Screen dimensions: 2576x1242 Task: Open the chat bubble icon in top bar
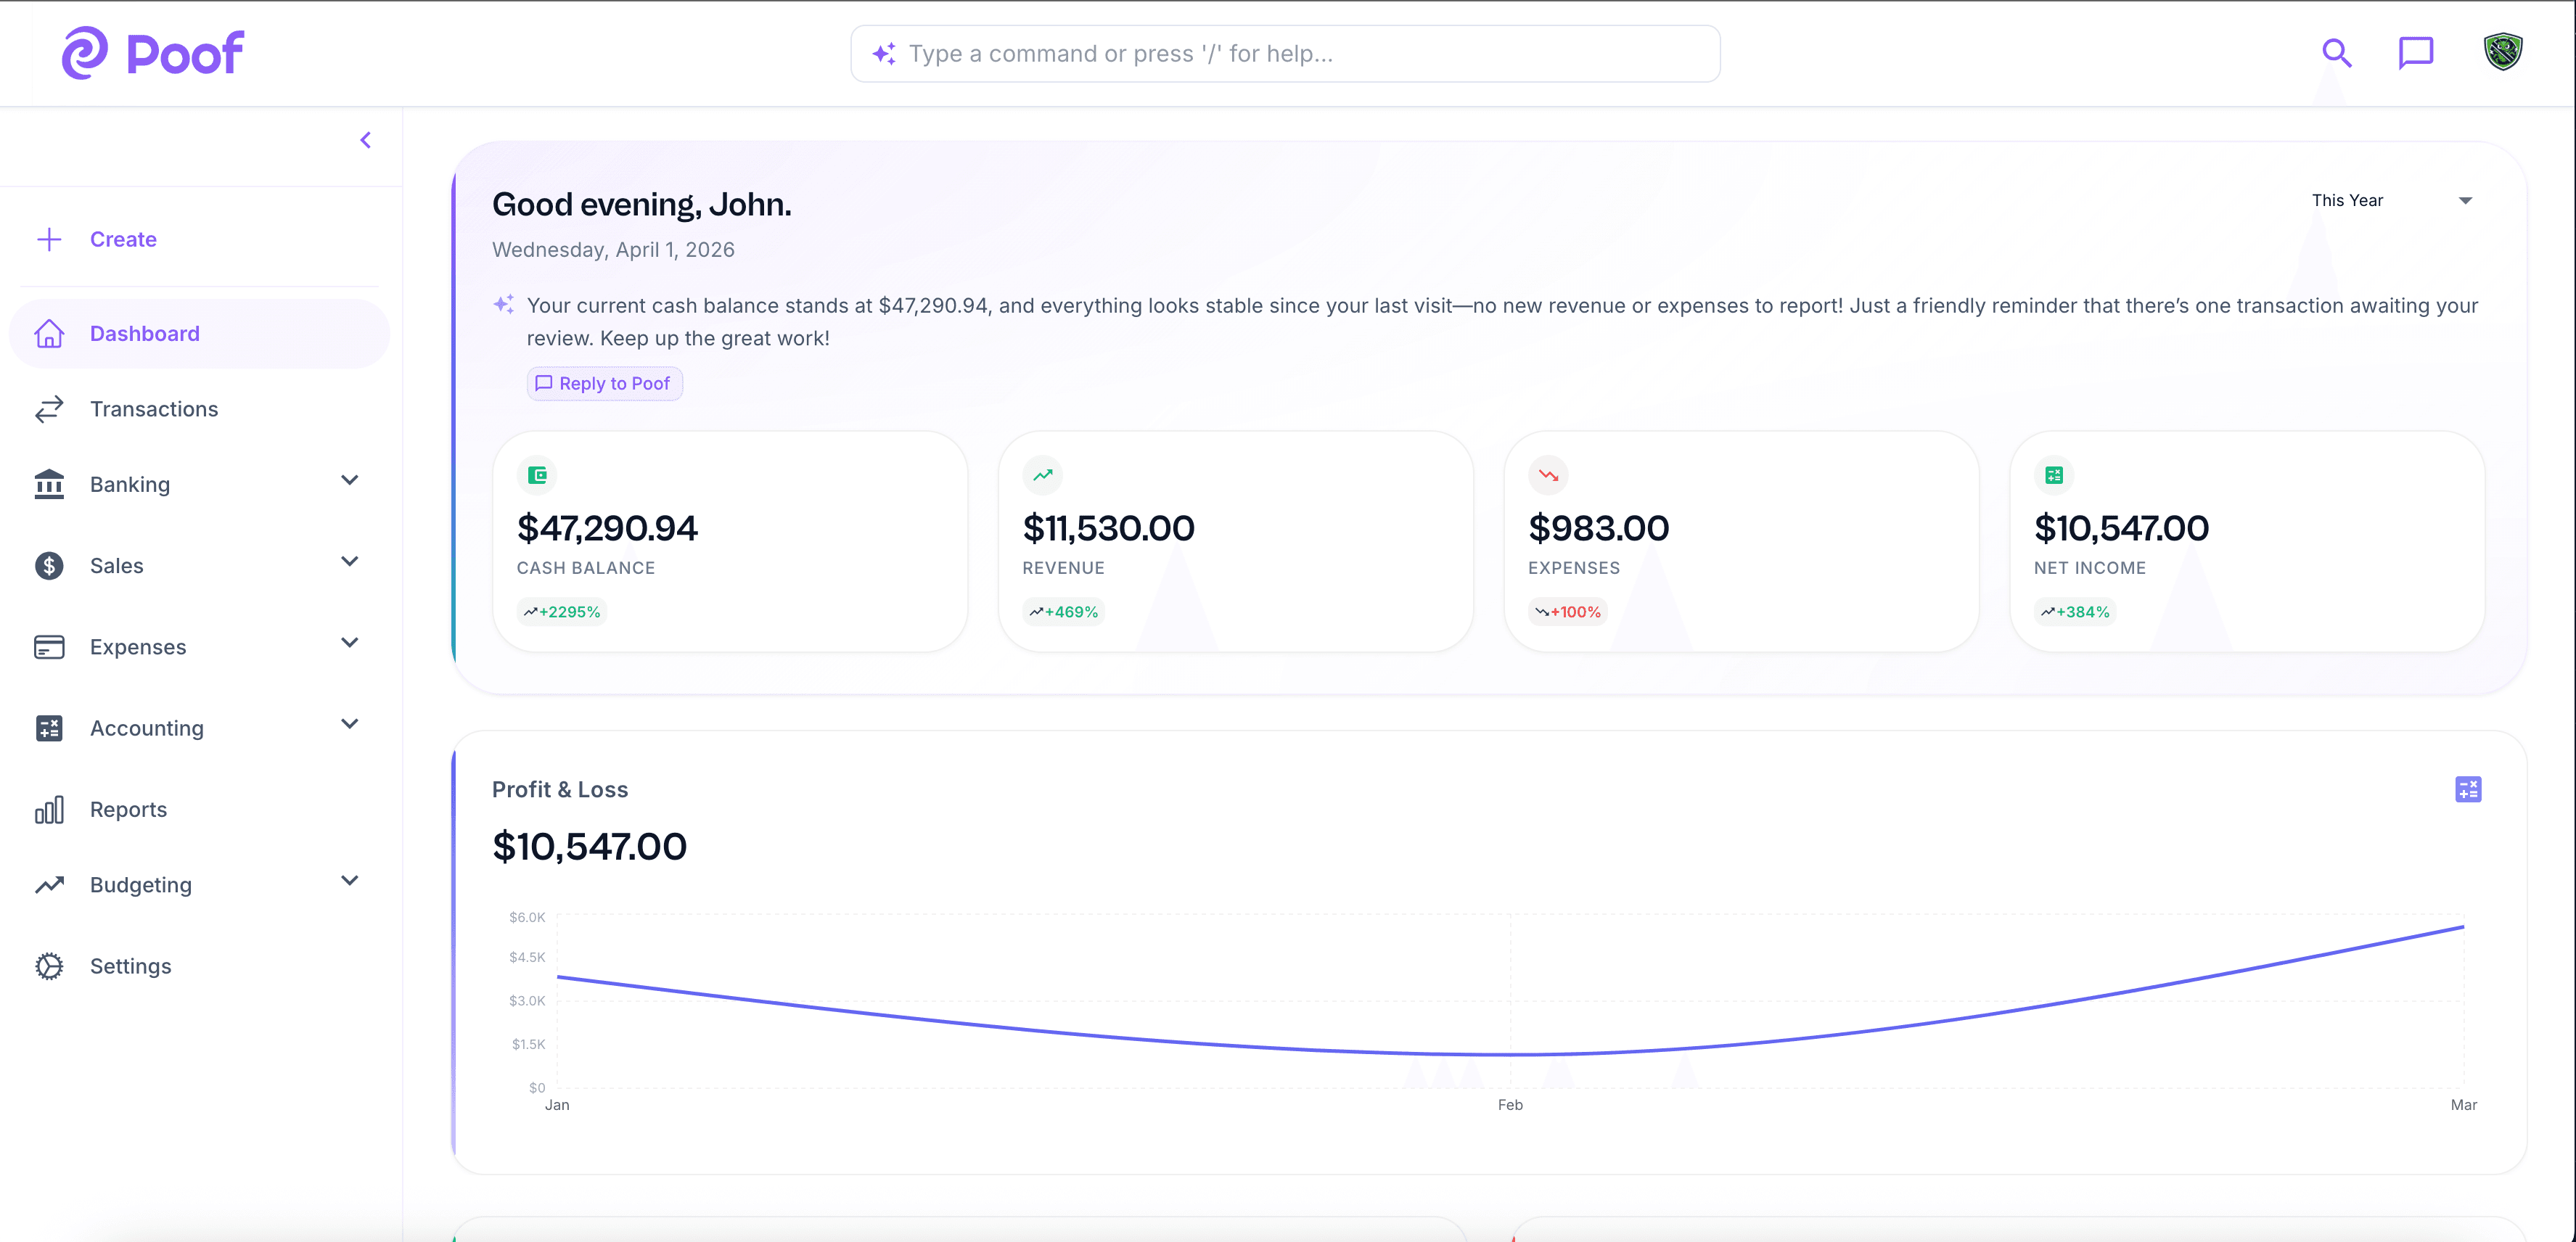2415,53
